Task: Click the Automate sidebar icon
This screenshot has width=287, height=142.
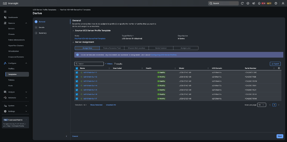Action: [5, 98]
